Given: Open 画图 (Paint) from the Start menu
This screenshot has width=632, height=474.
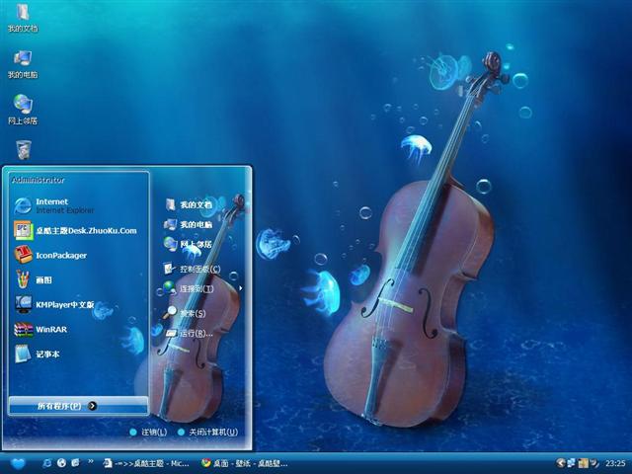Looking at the screenshot, I should (x=35, y=279).
